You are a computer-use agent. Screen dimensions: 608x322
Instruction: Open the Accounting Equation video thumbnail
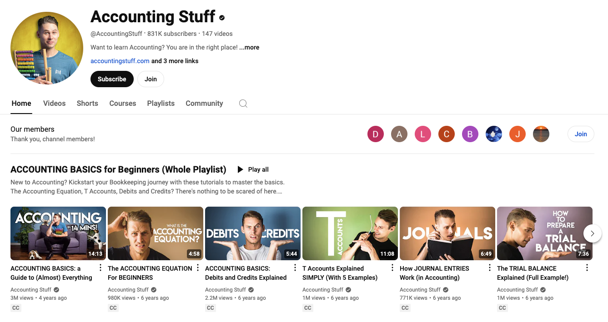[156, 233]
